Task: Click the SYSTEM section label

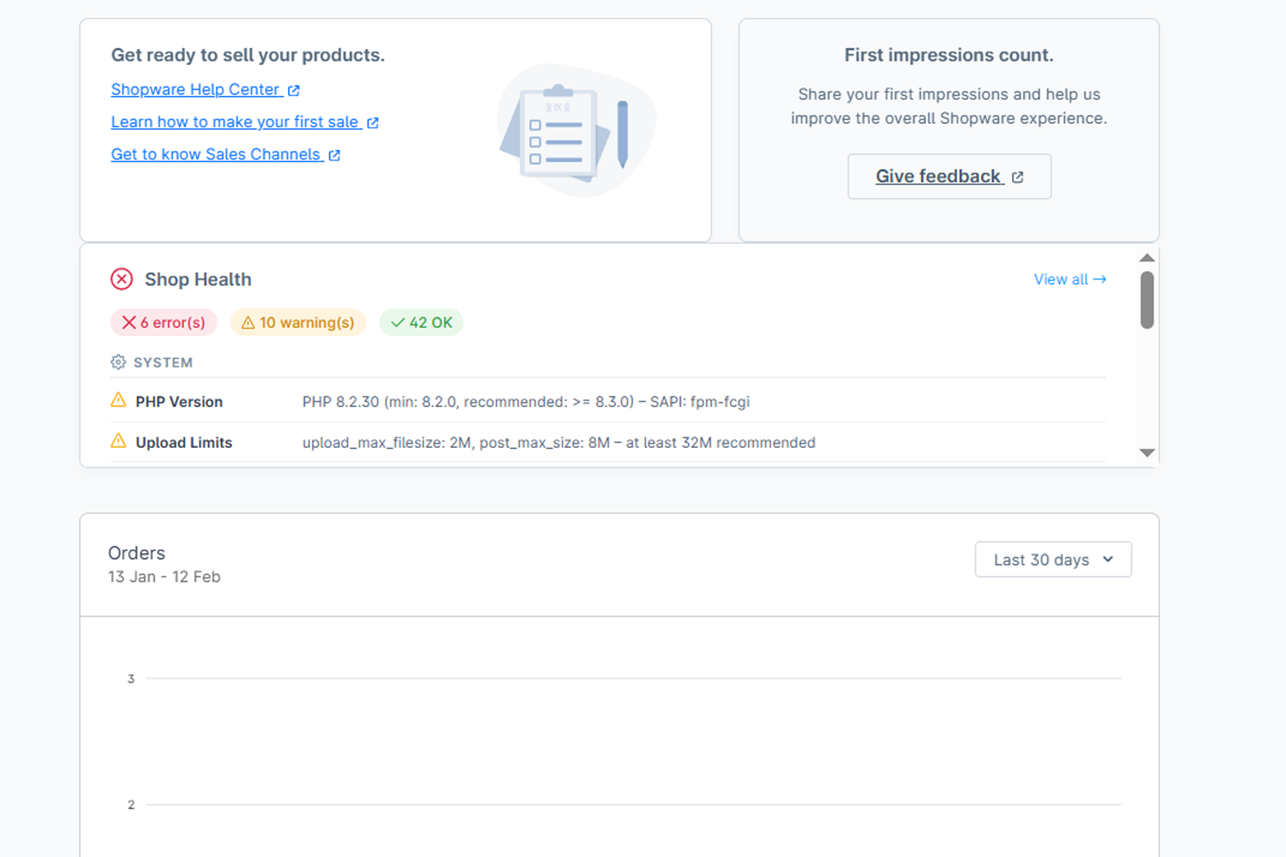Action: pos(163,362)
